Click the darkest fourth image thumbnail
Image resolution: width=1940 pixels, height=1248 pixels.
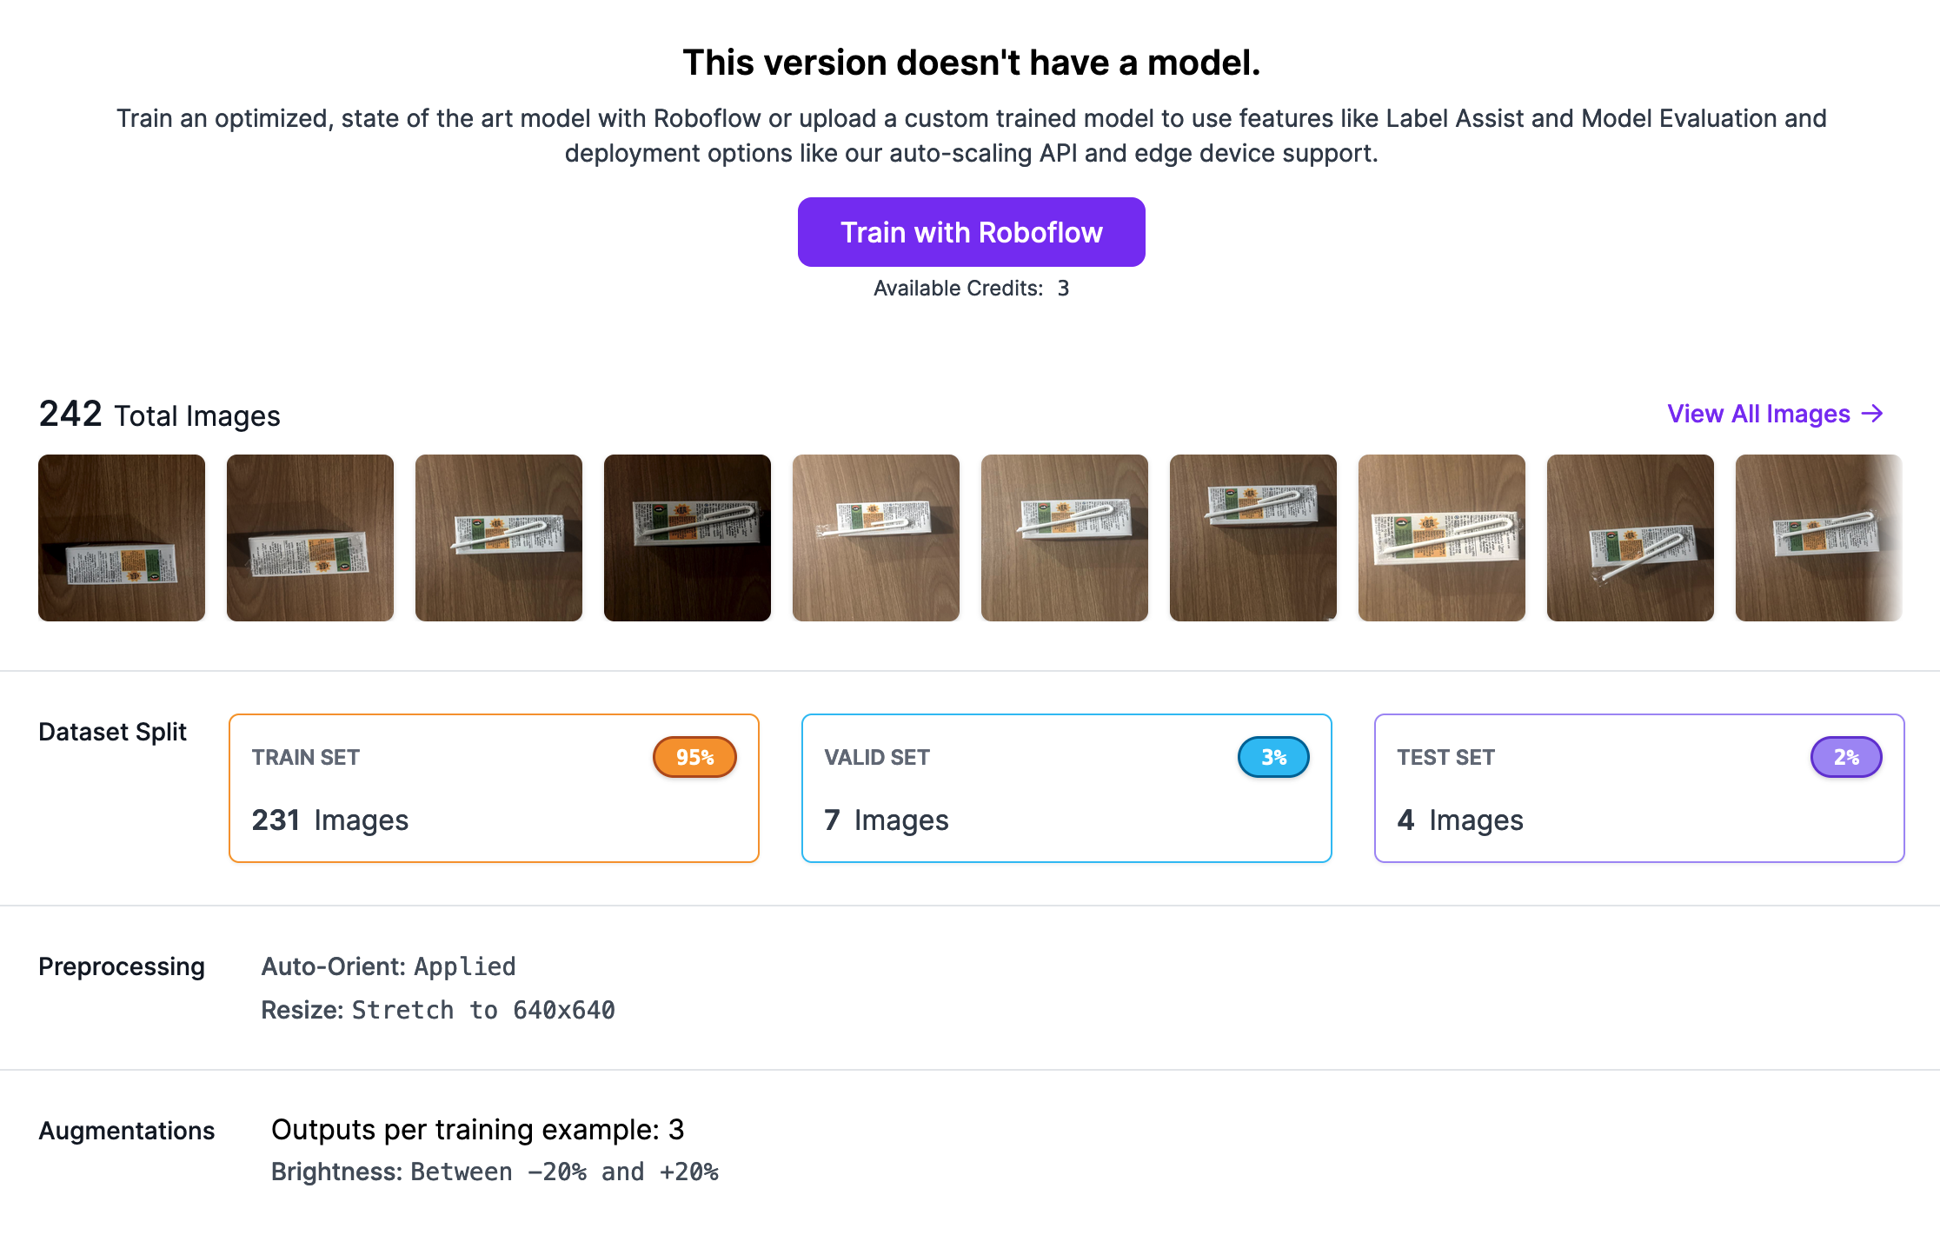[688, 538]
